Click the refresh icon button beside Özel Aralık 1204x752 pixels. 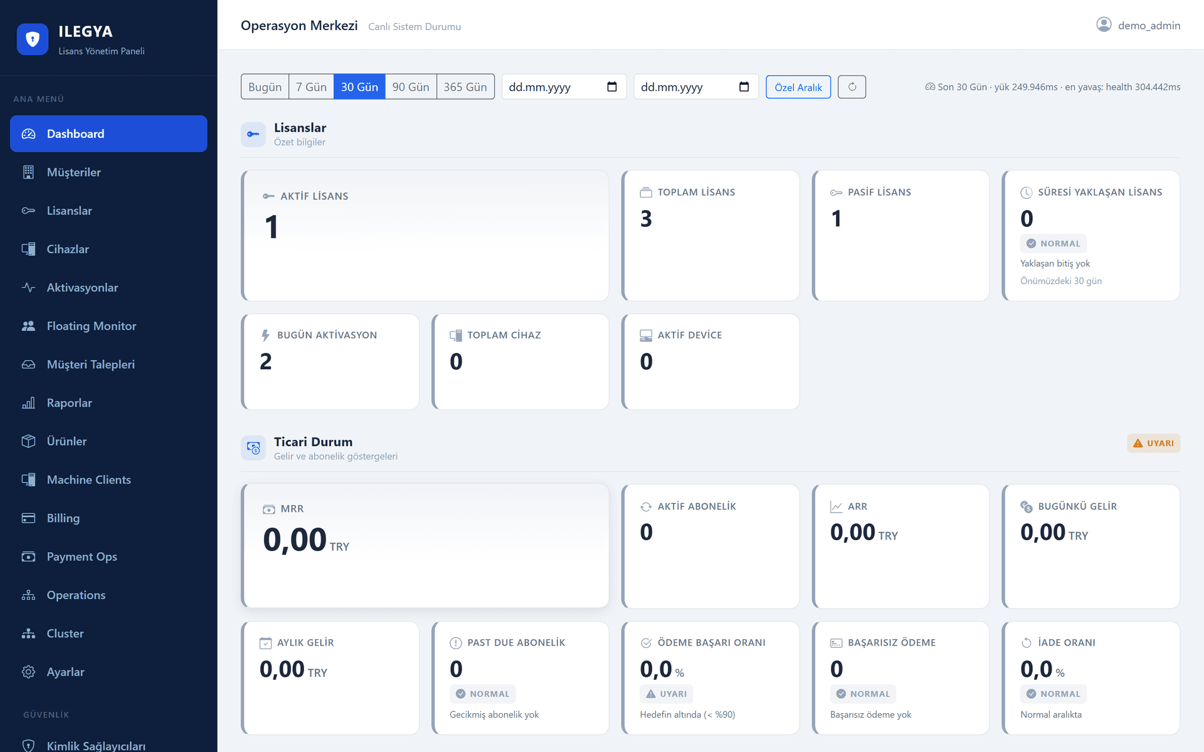click(852, 87)
